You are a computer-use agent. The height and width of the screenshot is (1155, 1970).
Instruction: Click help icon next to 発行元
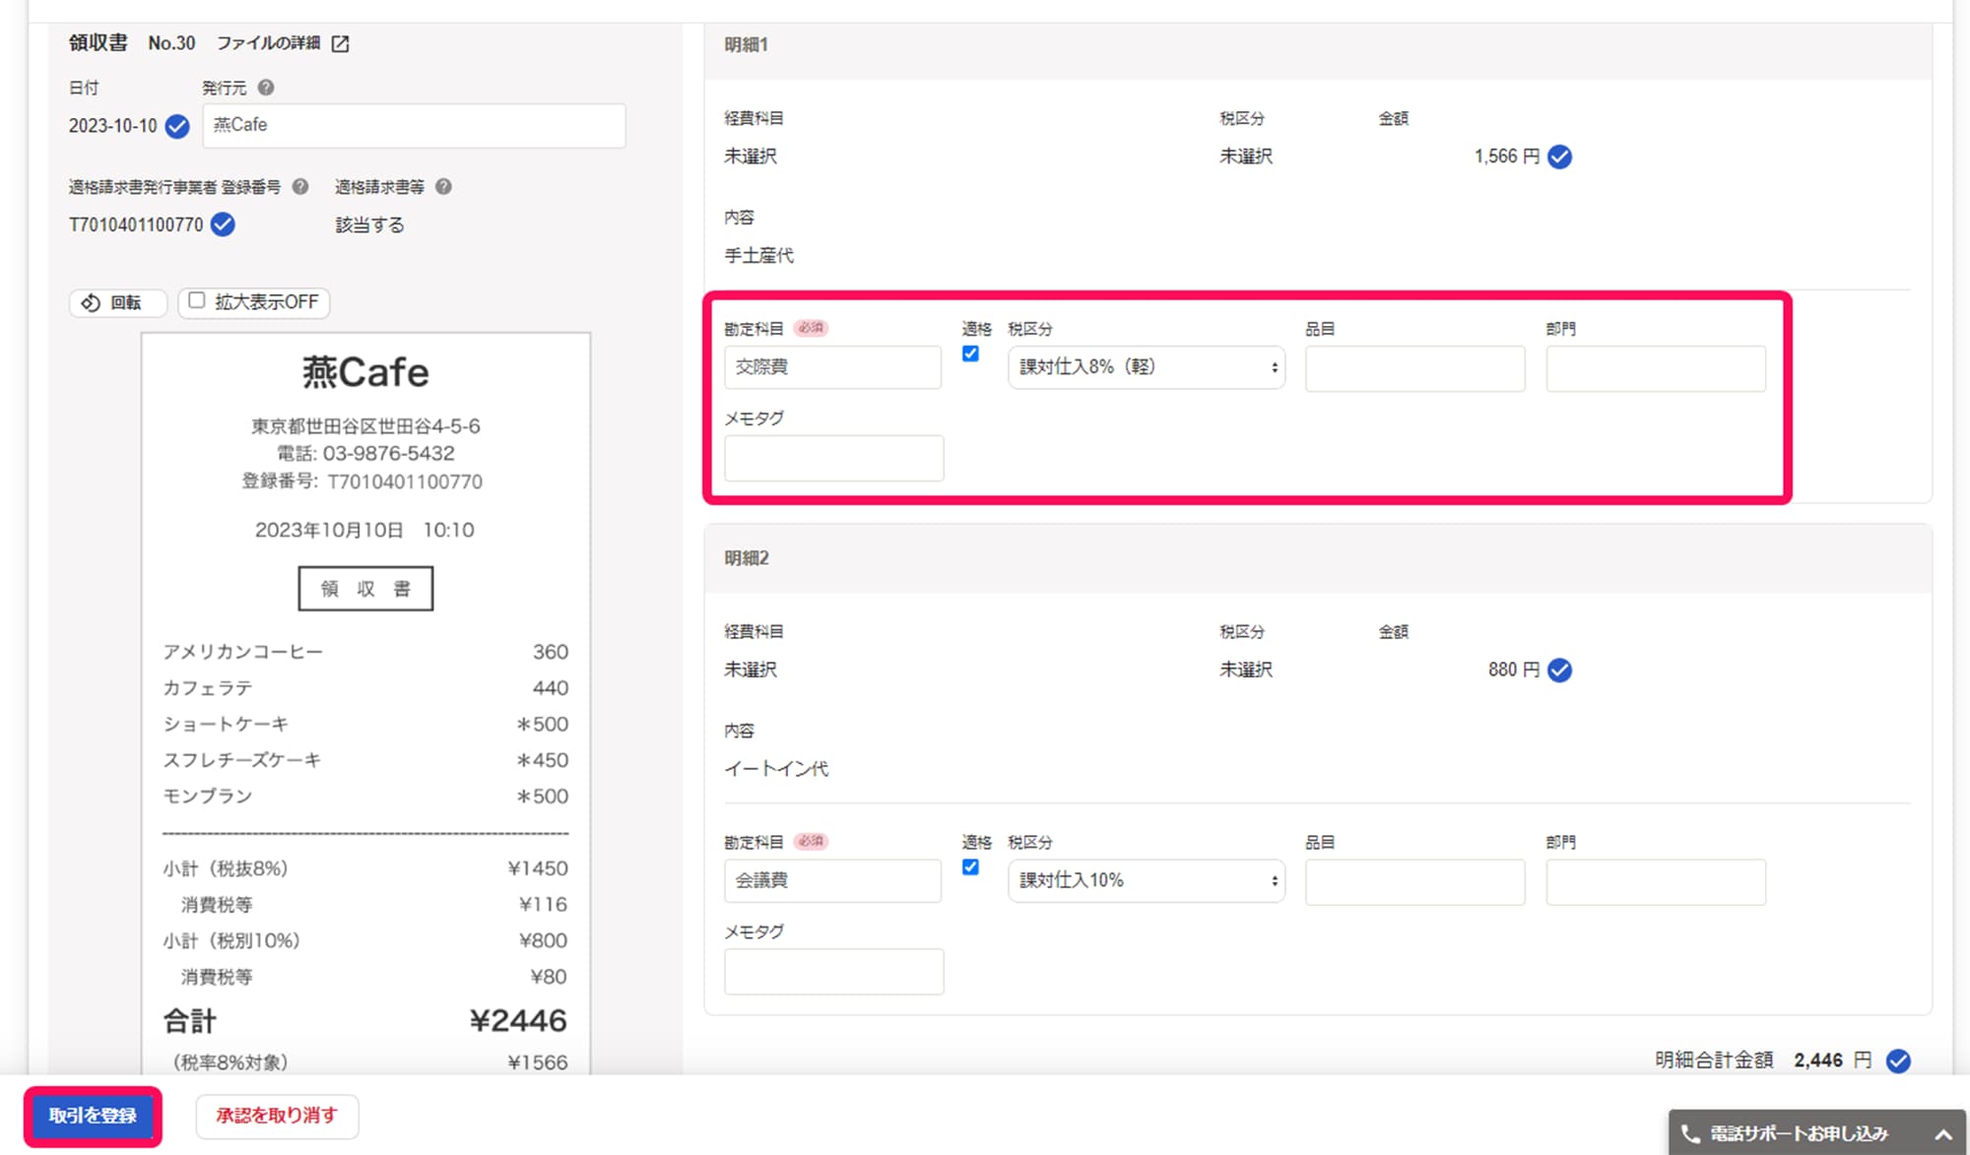(265, 88)
